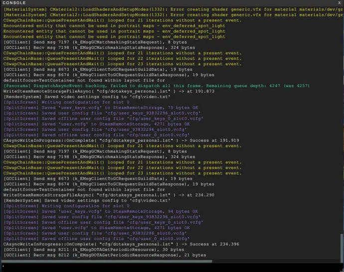
Task: Select the user_keys.vcfg 75 bytes OK line
Action: point(99,108)
